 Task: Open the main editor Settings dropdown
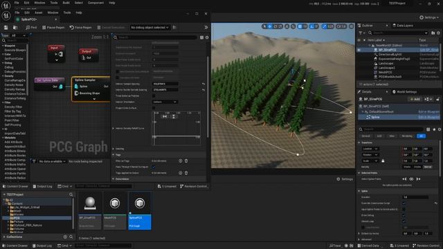click(x=429, y=17)
